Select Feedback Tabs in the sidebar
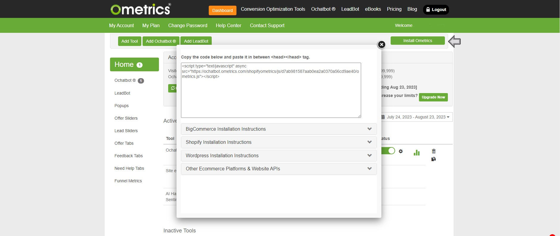Screen dimensions: 560x236 (x=129, y=156)
